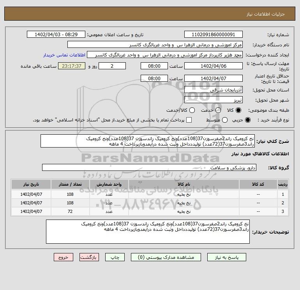Viewport: 300px width, 290px height.
Task: Click the remaining days field showing 2
Action: pos(112,66)
